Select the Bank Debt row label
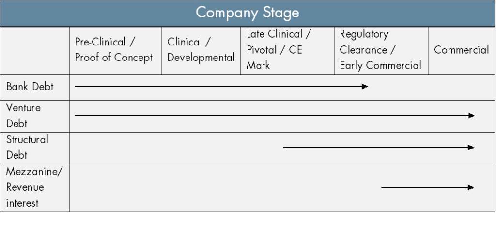This screenshot has width=496, height=239. tap(30, 87)
